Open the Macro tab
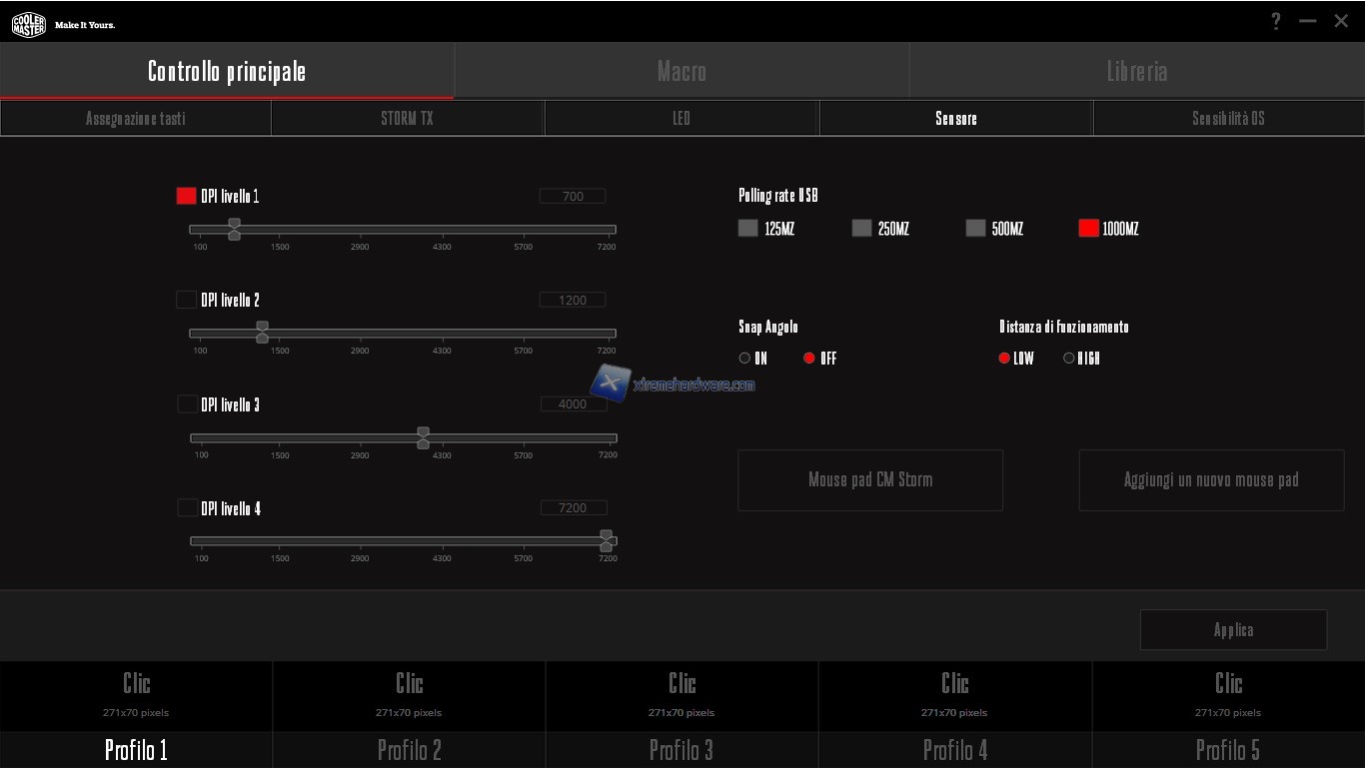 click(682, 71)
